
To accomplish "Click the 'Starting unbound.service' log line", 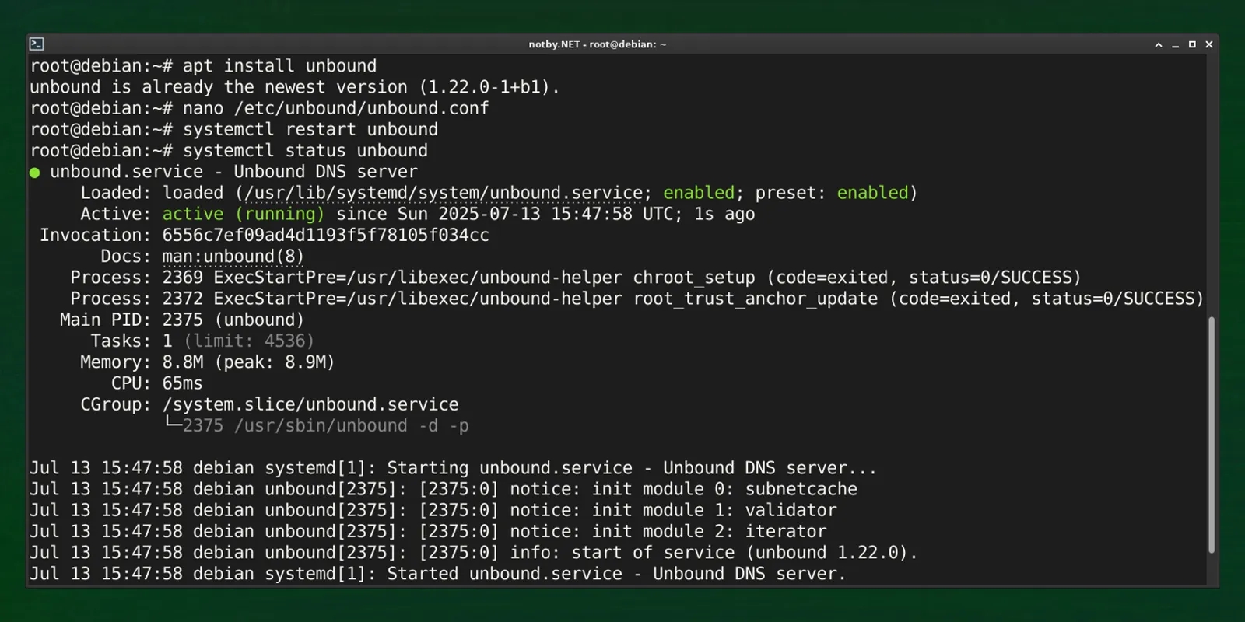I will (x=453, y=468).
